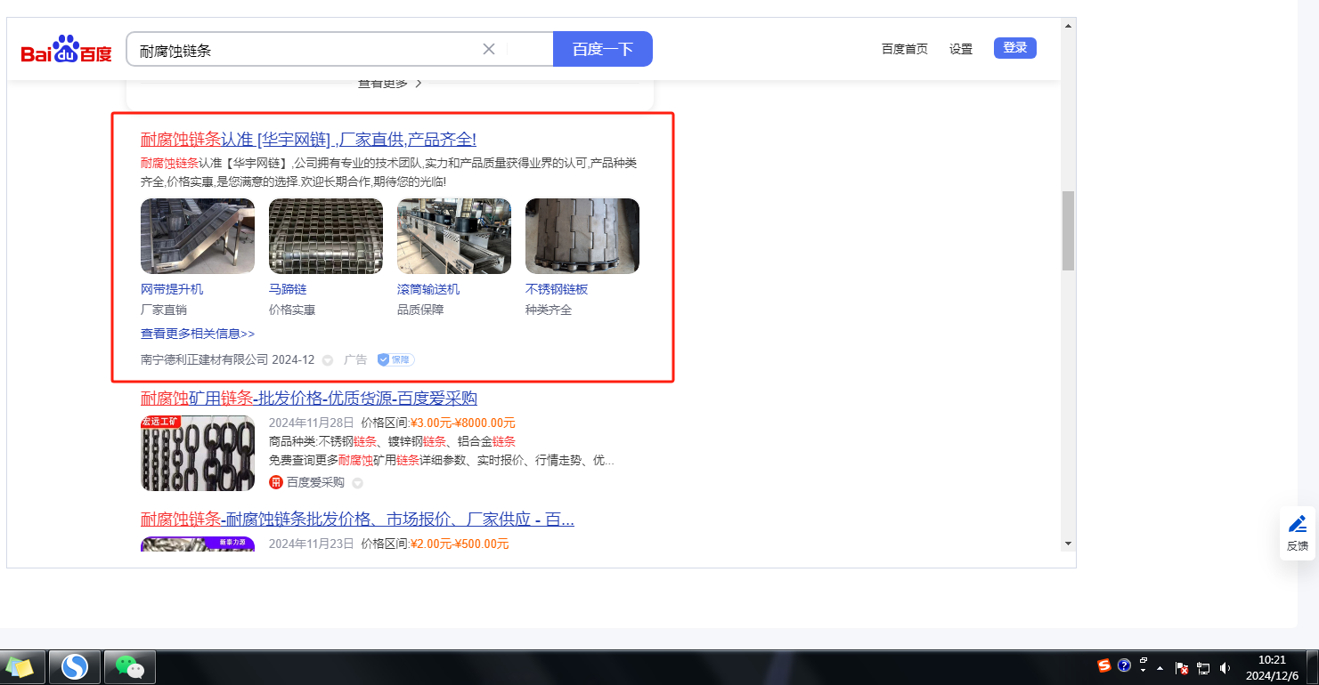Click the vertical scrollbar thumb
1319x685 pixels.
pyautogui.click(x=1068, y=230)
